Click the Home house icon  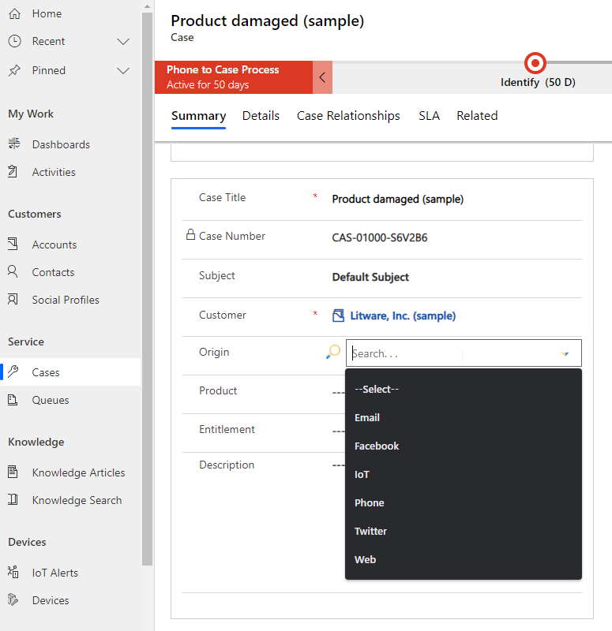[14, 13]
